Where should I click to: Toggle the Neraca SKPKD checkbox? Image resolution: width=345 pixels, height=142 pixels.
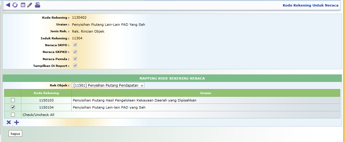tap(75, 52)
